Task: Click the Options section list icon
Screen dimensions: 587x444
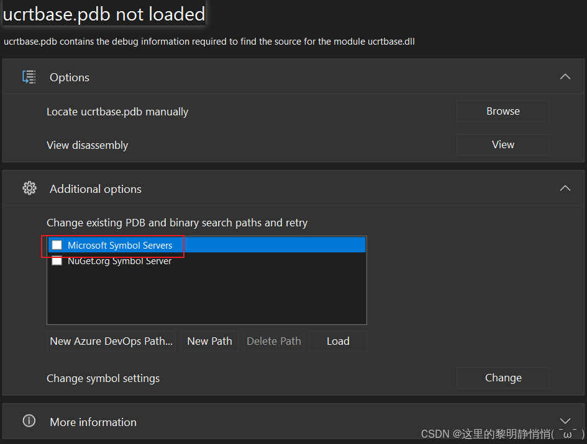Action: [29, 76]
